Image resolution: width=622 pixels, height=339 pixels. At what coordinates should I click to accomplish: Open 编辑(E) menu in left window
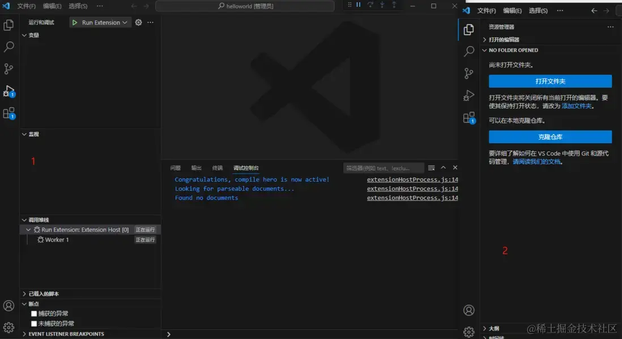[52, 6]
